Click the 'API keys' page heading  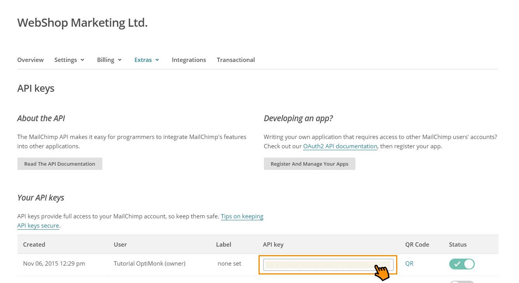36,89
